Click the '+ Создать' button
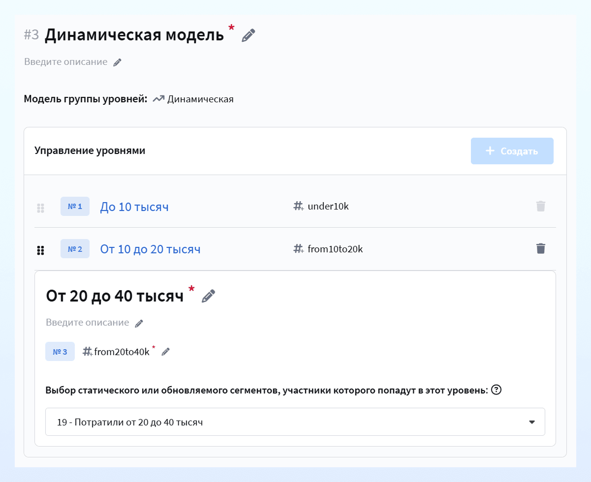This screenshot has width=591, height=482. [x=512, y=151]
